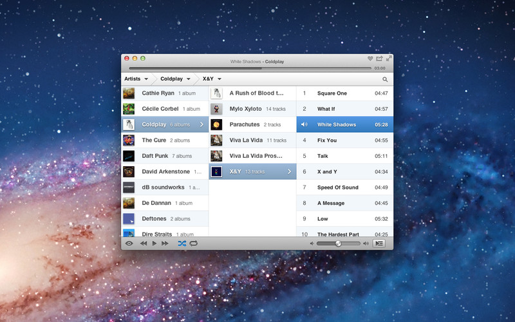Click the heart icon to love this track
515x322 pixels.
(370, 59)
